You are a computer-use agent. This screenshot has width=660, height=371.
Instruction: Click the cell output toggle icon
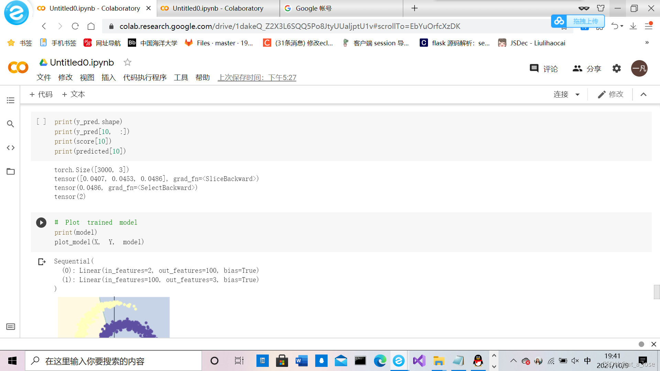(x=42, y=262)
